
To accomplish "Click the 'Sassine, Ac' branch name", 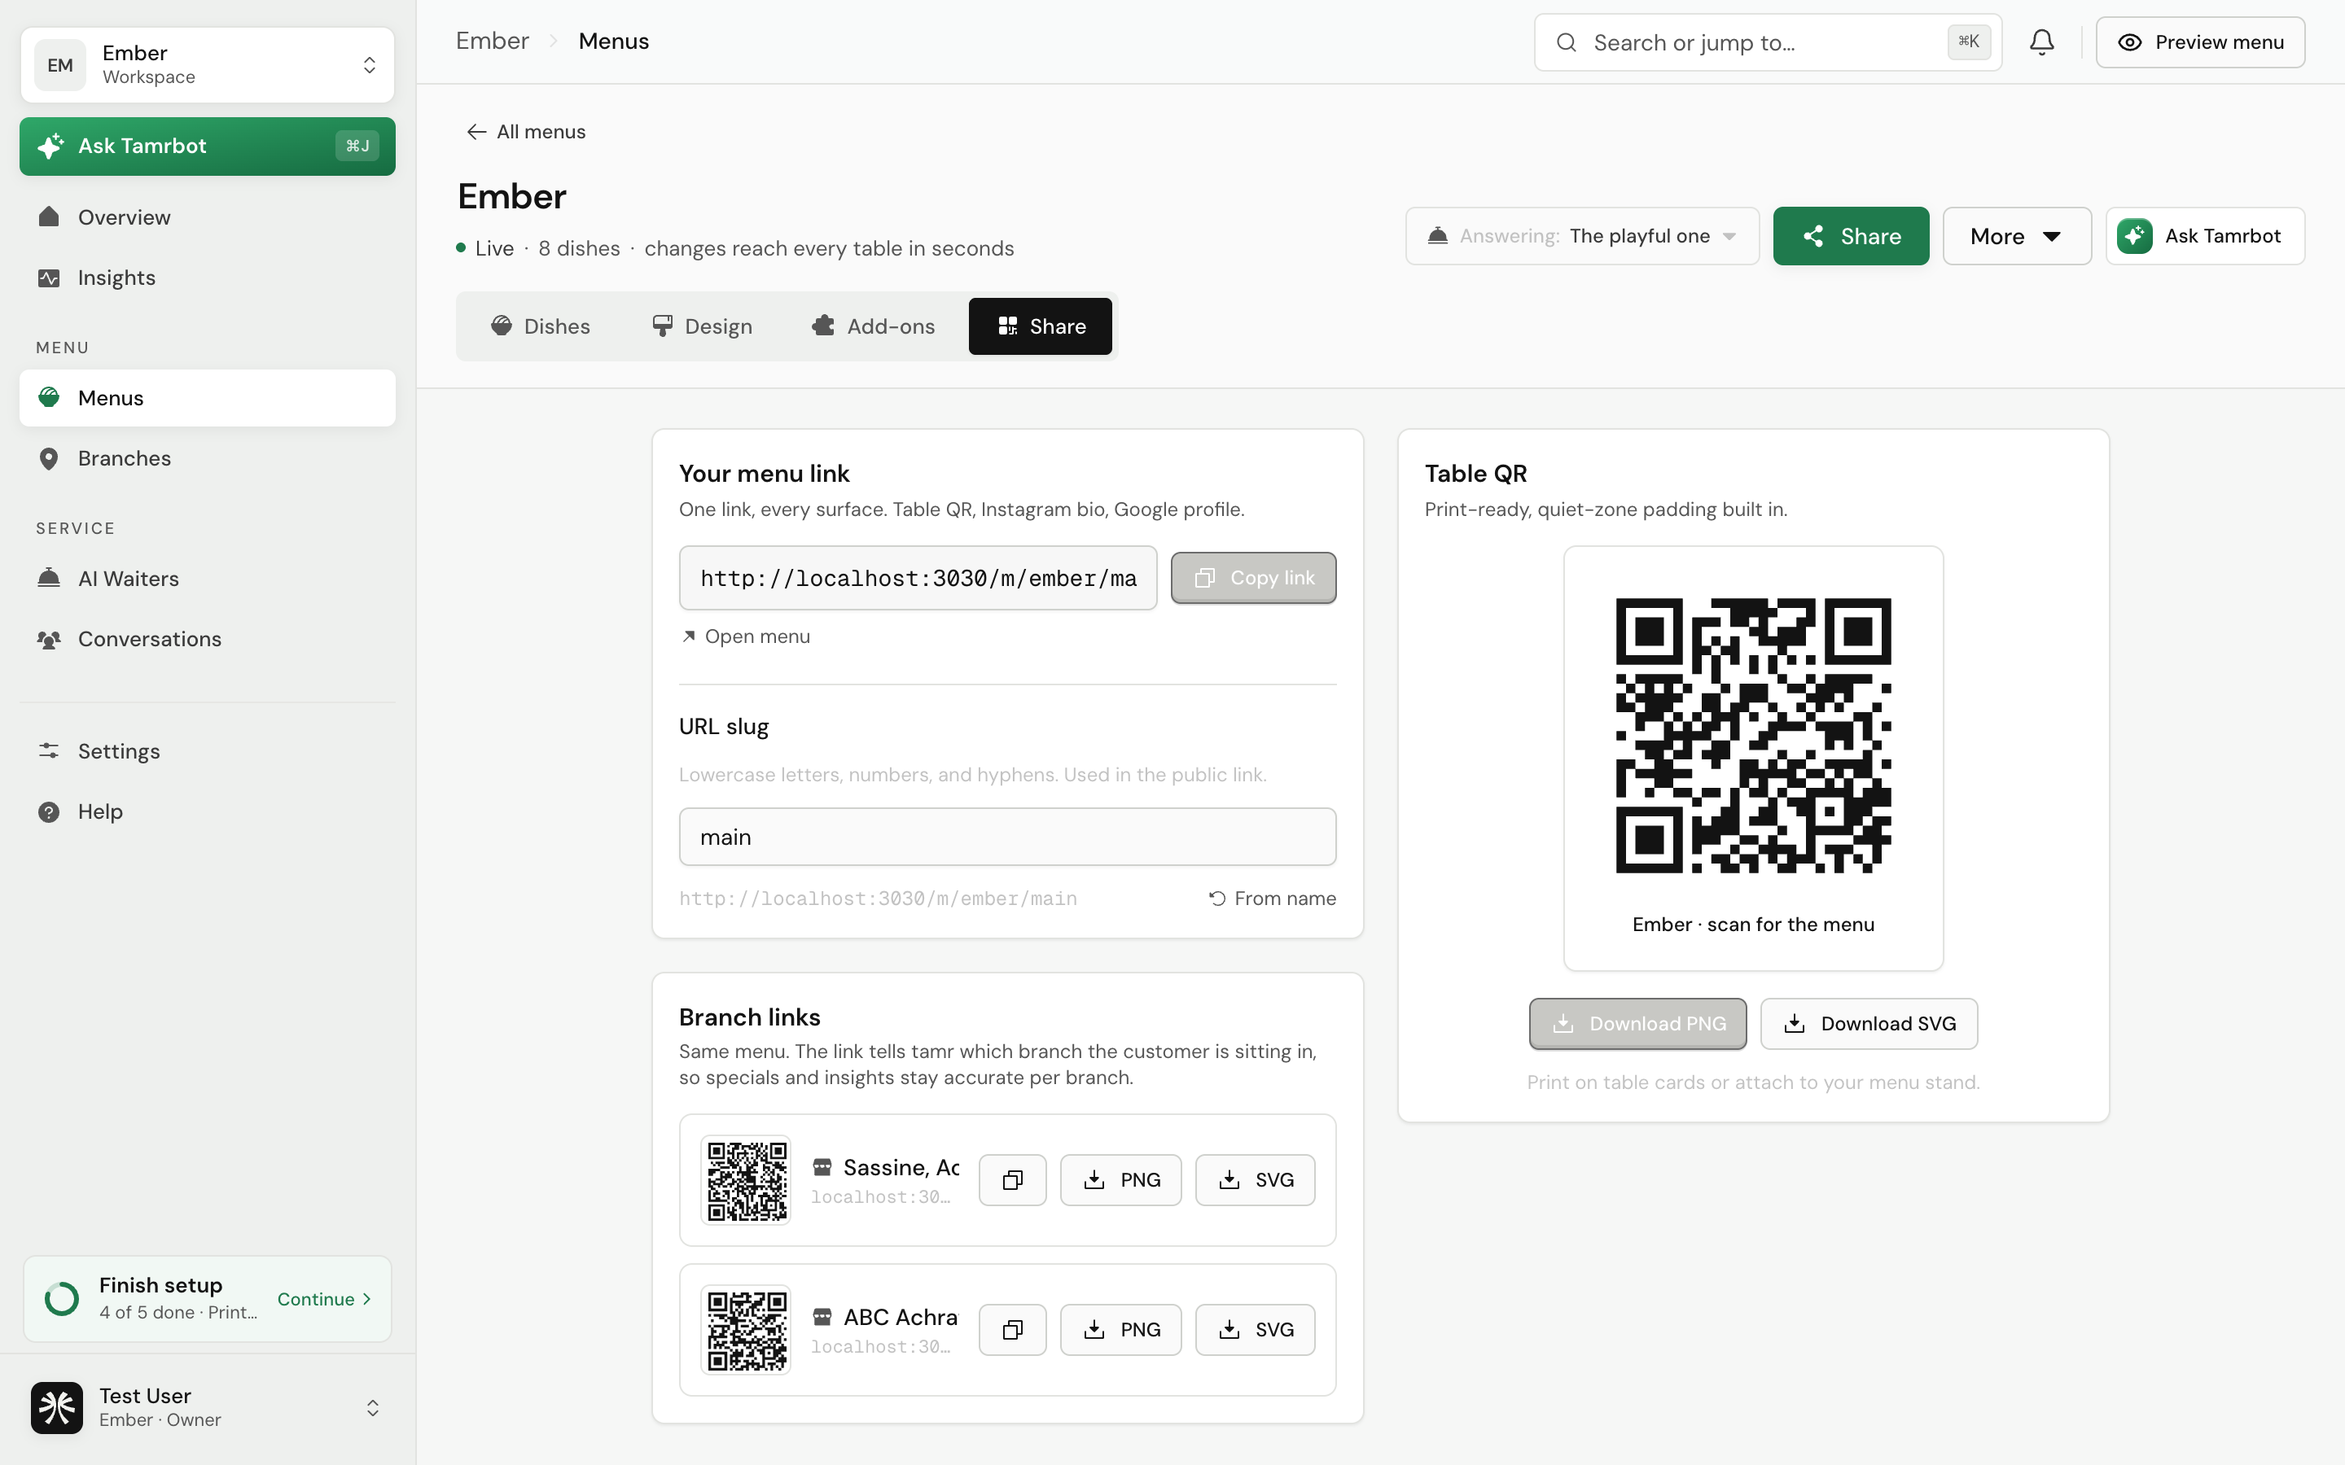I will pos(901,1168).
